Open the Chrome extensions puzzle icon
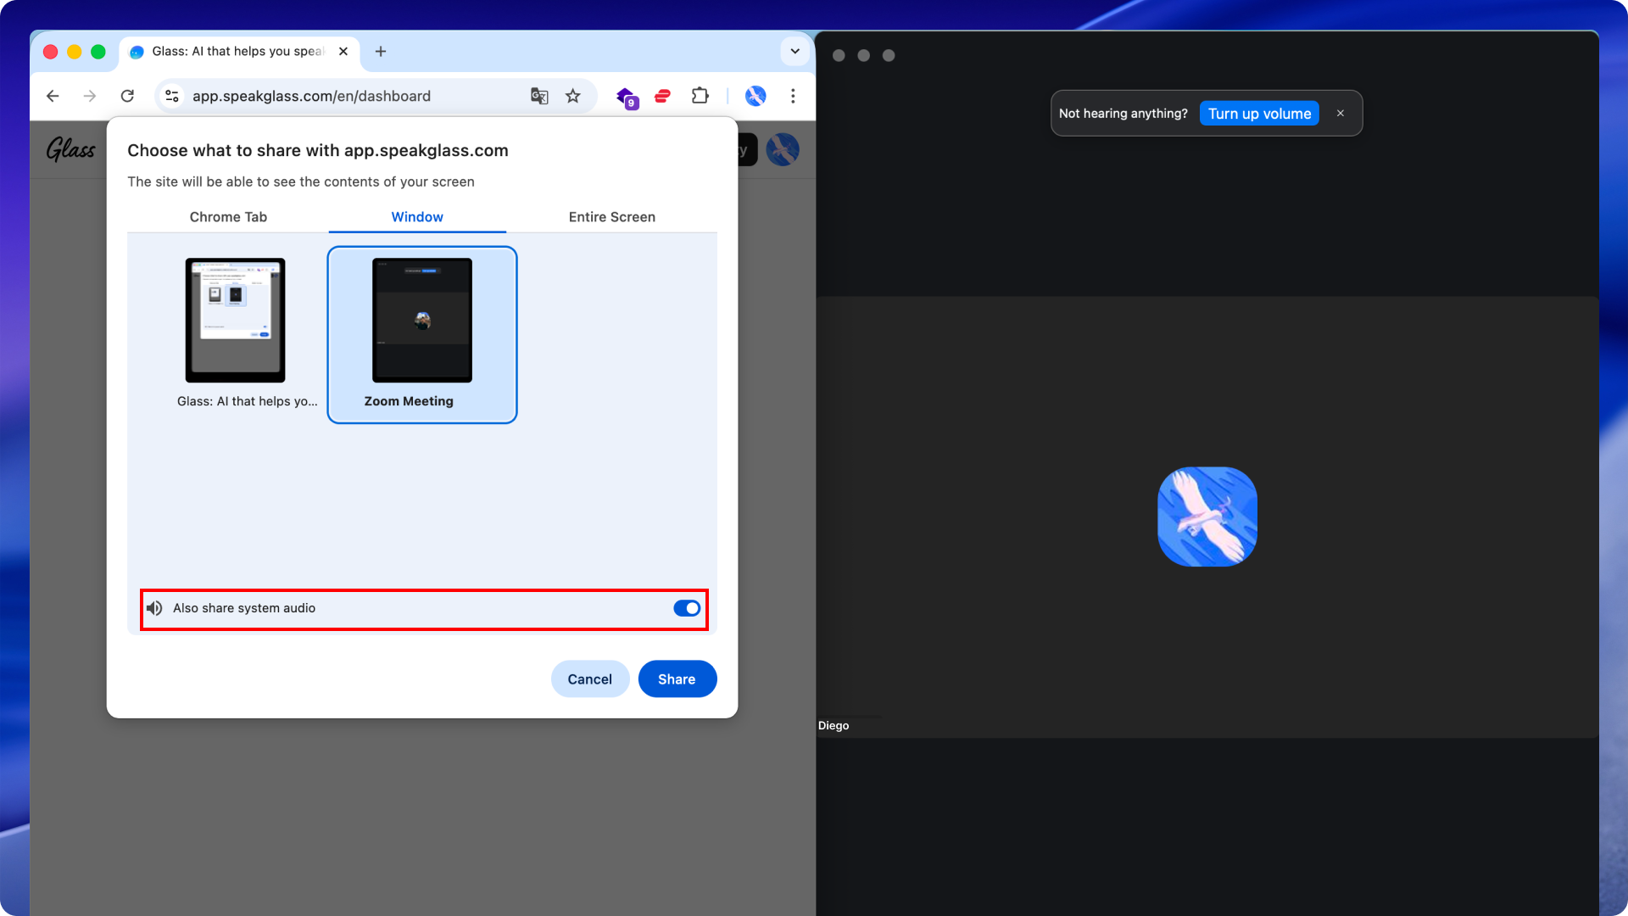This screenshot has width=1628, height=916. coord(700,96)
